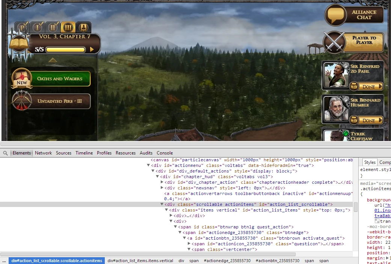This screenshot has height=264, width=391.
Task: Expand the margin property triangle
Action: [x=387, y=258]
